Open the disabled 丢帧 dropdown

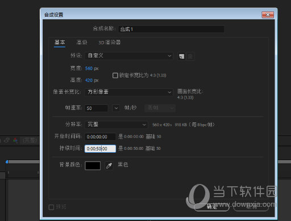[x=160, y=108]
